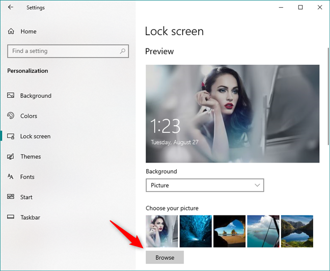Click the lock screen preview image
330x271 pixels.
[232, 114]
